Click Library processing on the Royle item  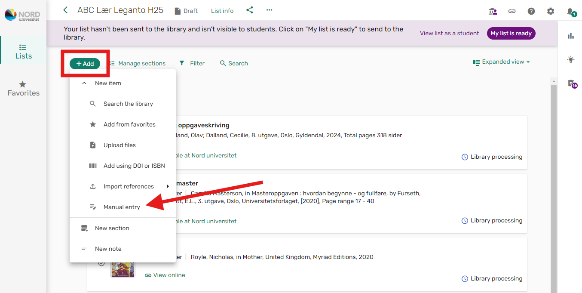click(x=492, y=279)
